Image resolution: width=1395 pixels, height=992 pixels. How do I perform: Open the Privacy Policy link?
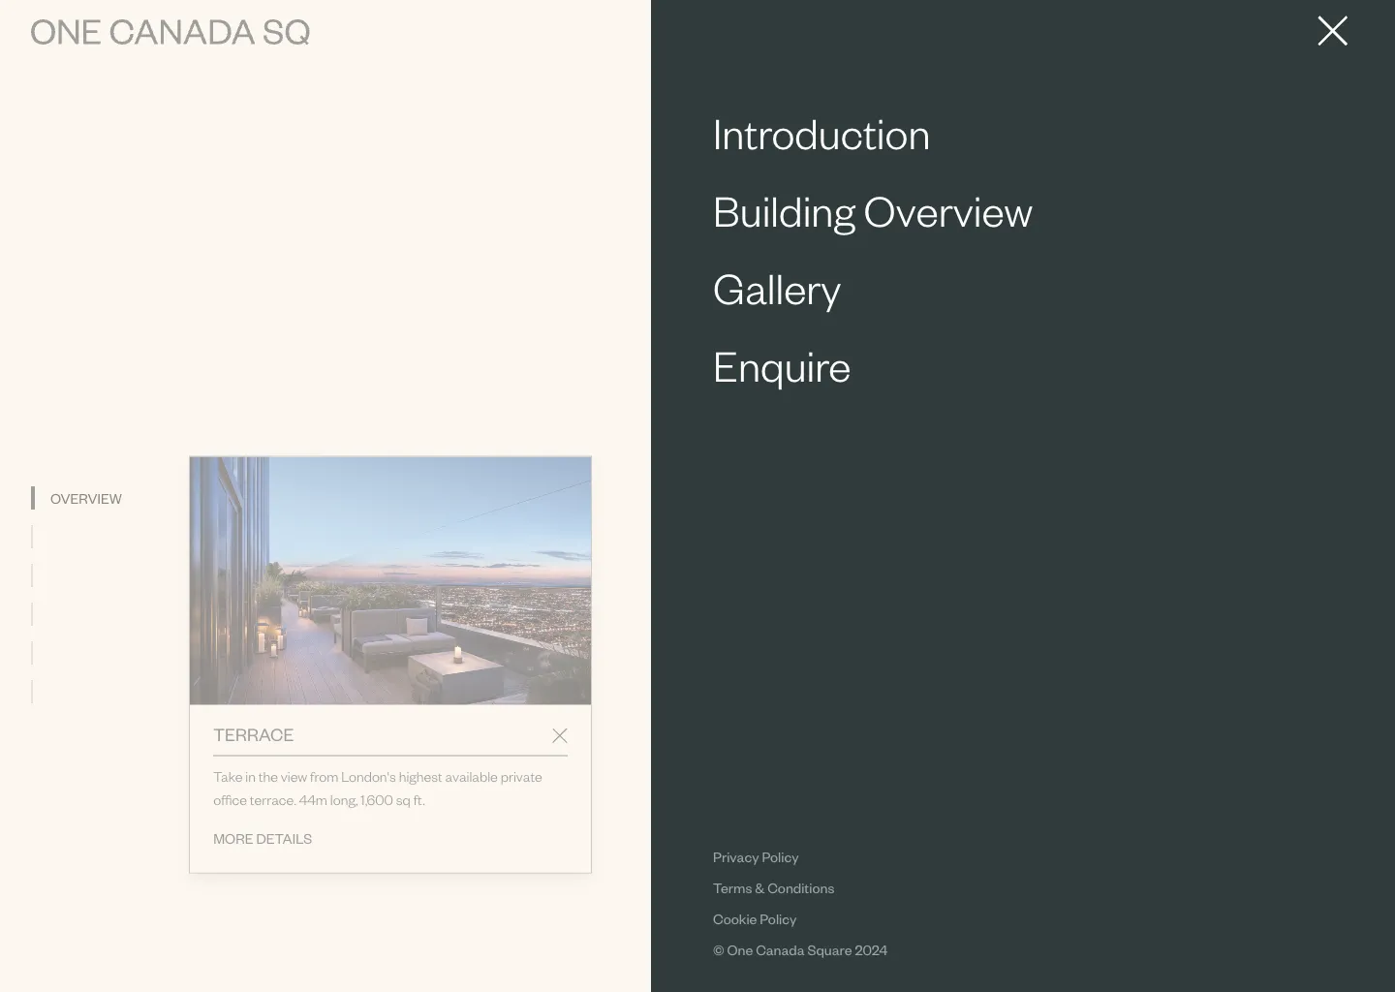[x=756, y=857]
